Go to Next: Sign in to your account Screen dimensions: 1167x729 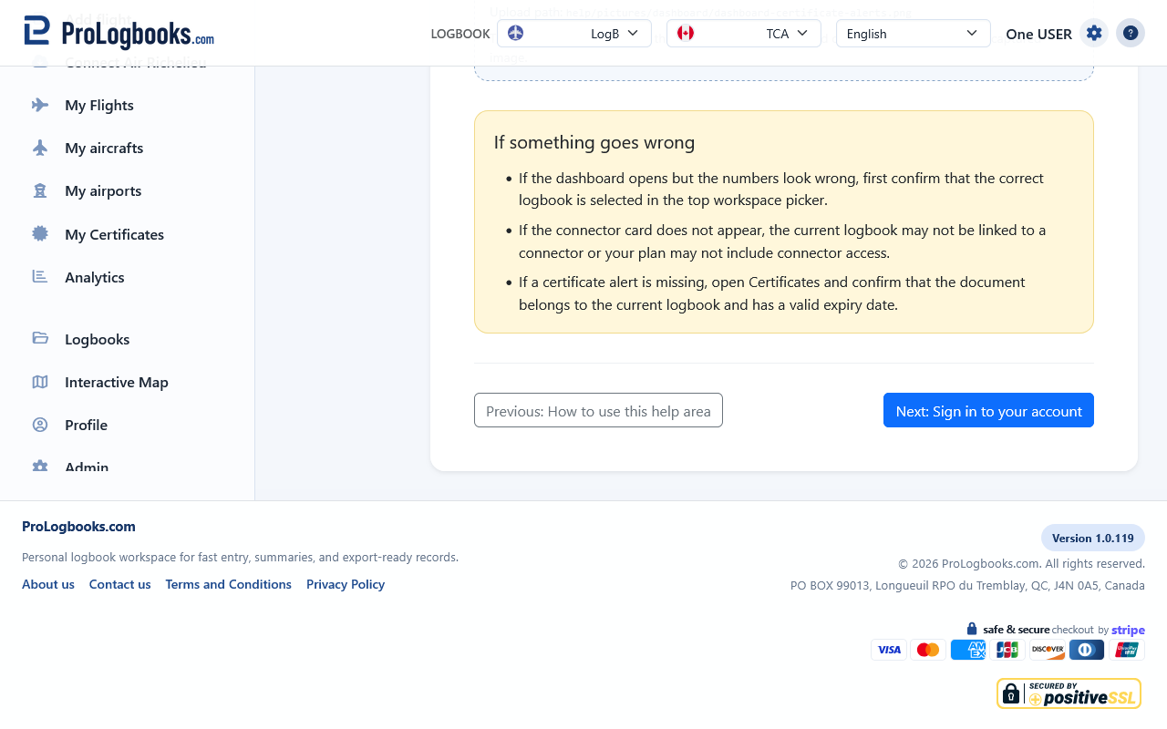(x=988, y=410)
